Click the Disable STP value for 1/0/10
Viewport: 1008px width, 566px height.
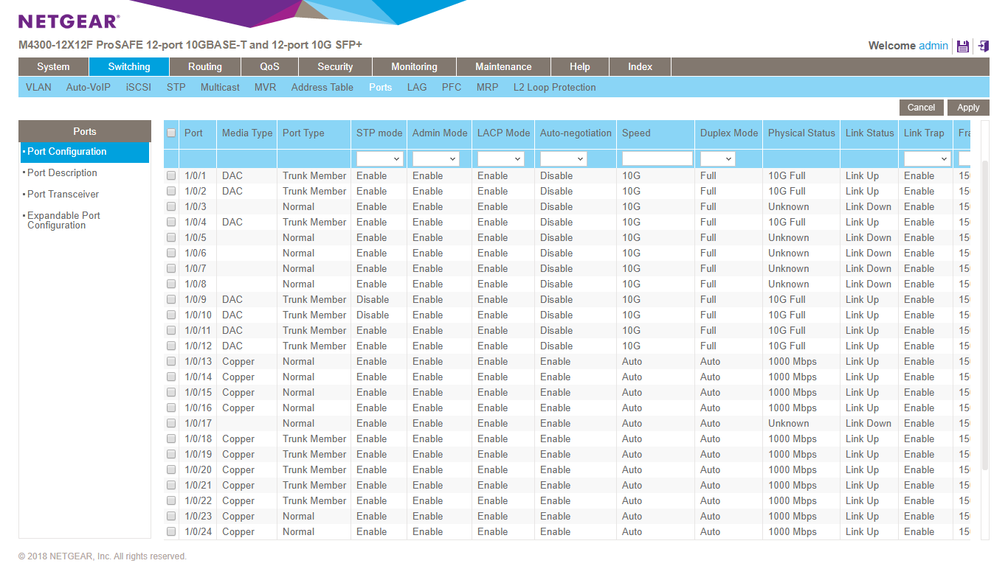(x=373, y=315)
